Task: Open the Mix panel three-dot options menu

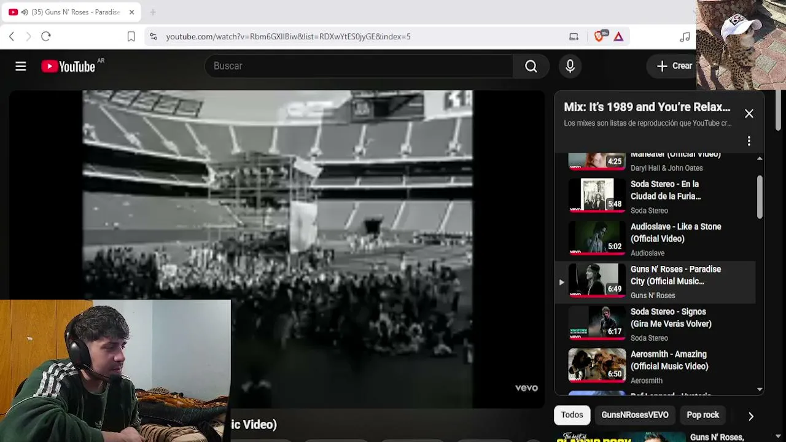Action: [x=749, y=141]
